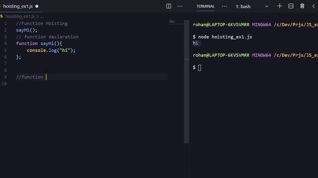
Task: Click closing brace }; on line 6
Action: [18, 57]
